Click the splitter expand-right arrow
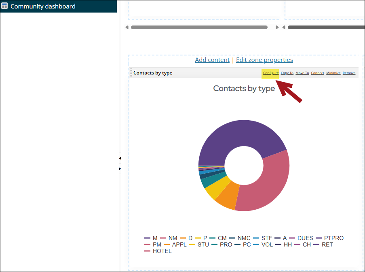The width and height of the screenshot is (365, 272). point(120,168)
